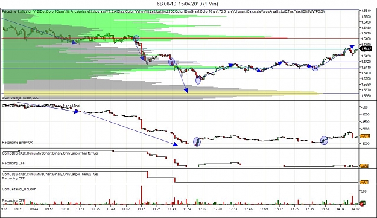Click the 12:20 time axis label
Image resolution: width=377 pixels, height=218 pixels.
click(218, 209)
